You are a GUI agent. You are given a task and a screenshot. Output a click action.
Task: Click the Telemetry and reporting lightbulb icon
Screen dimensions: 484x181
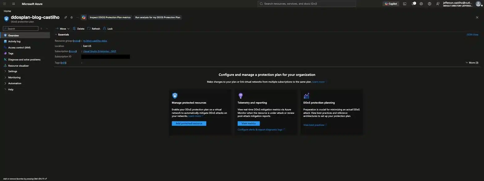tap(241, 96)
